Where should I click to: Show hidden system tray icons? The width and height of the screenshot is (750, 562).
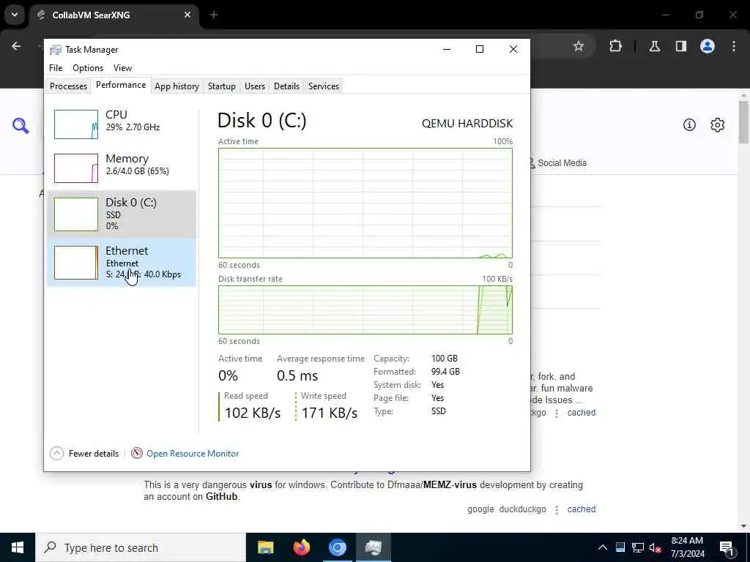[x=603, y=547]
